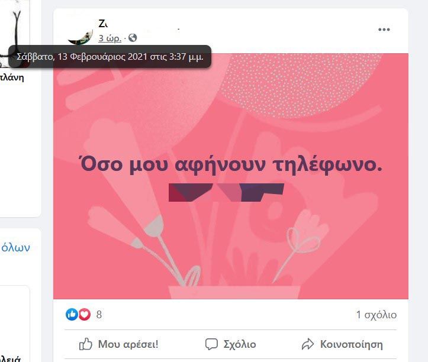Click the τλάνη label in left sidebar
428x362 pixels.
(x=12, y=77)
